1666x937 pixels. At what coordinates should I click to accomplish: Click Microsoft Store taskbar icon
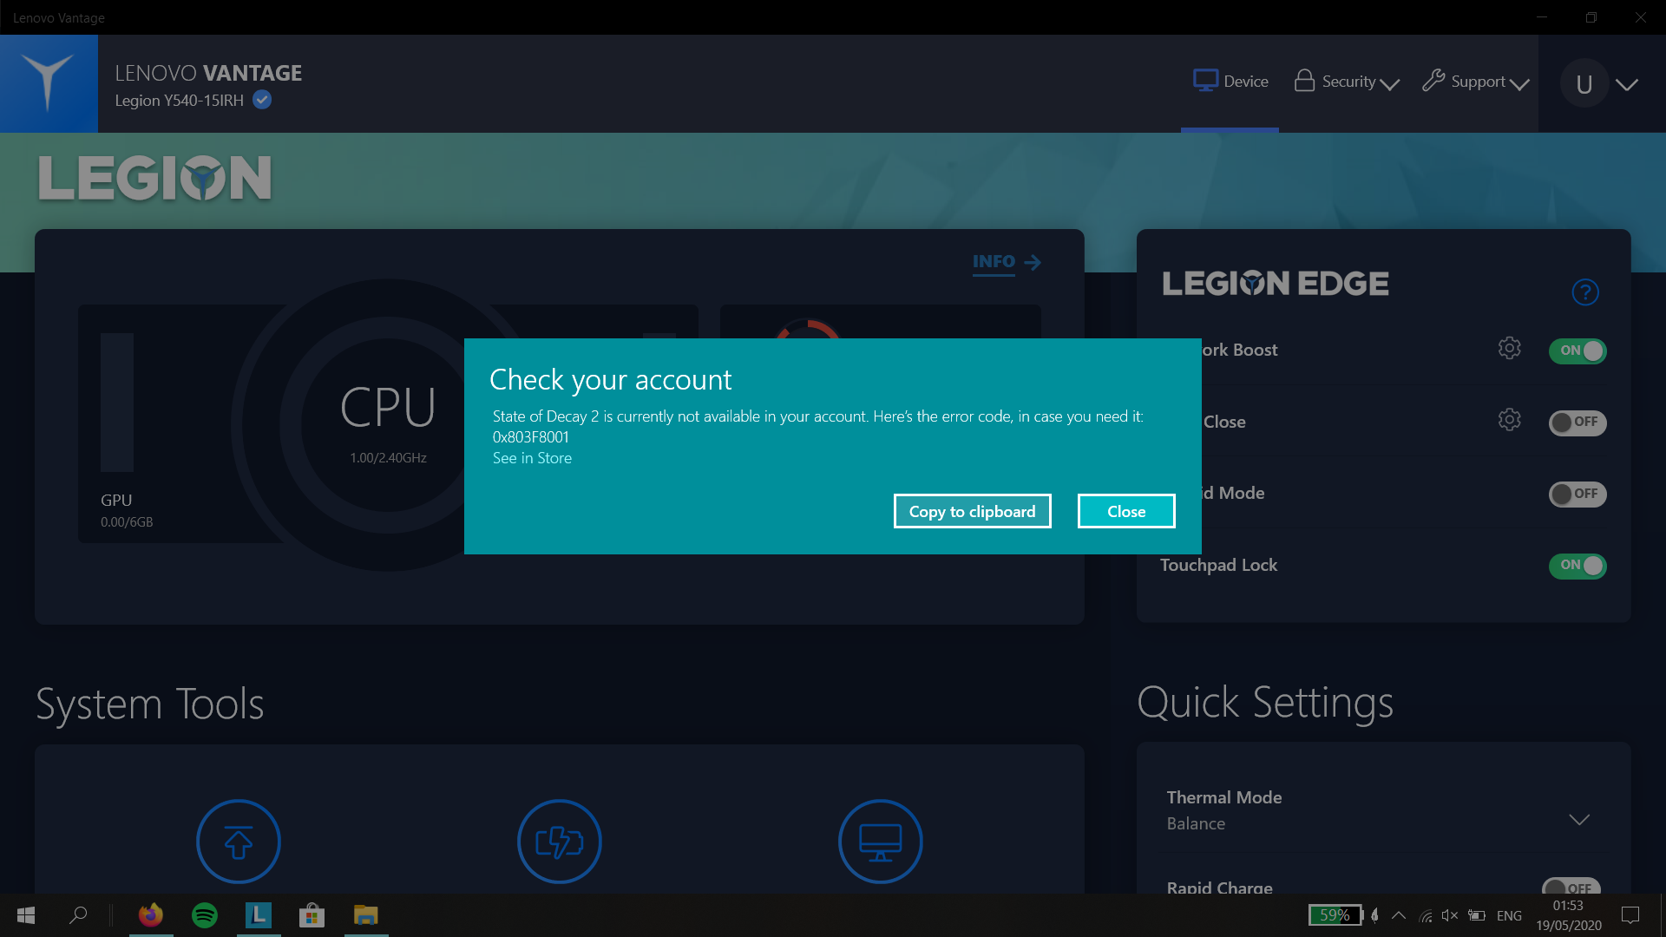[312, 914]
